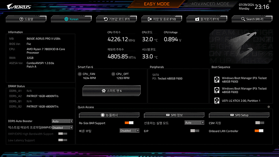The height and width of the screenshot is (157, 279).
Task: Click the small dot icon right of Quick Access
Action: (x=269, y=107)
